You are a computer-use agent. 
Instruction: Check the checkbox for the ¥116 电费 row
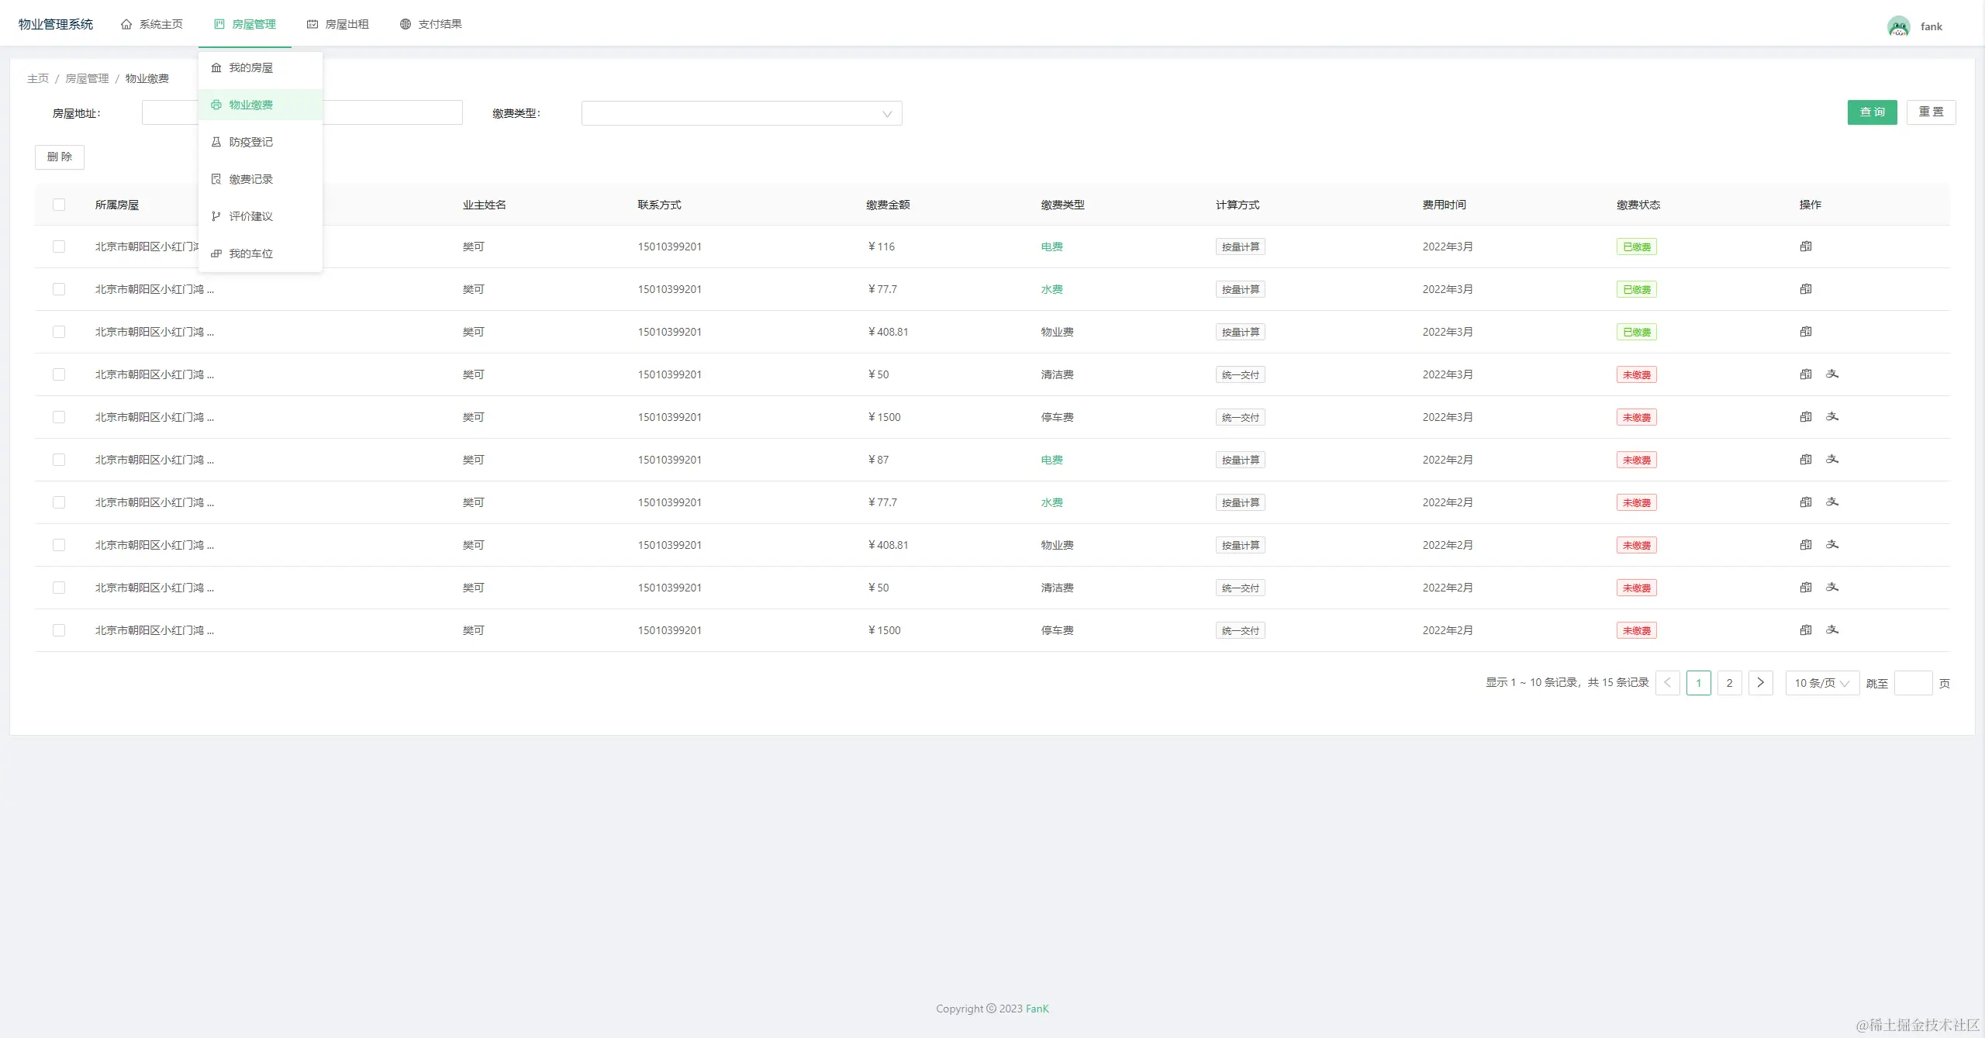coord(59,247)
